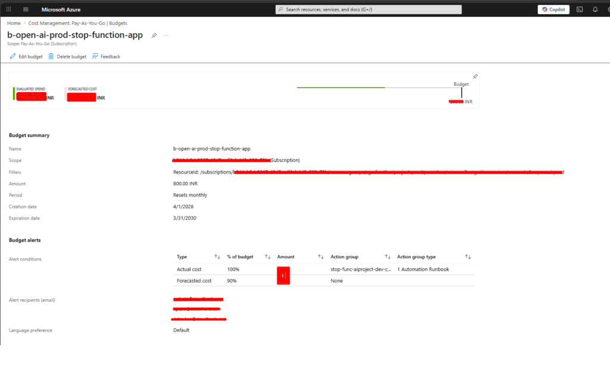The image size is (610, 369).
Task: Go to Home in the breadcrumb
Action: click(x=14, y=23)
